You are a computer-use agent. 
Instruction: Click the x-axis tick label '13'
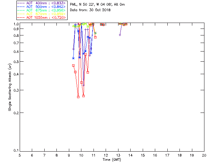coord(118,156)
